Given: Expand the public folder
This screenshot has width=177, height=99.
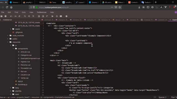Looking at the screenshot, I should click(8, 39).
